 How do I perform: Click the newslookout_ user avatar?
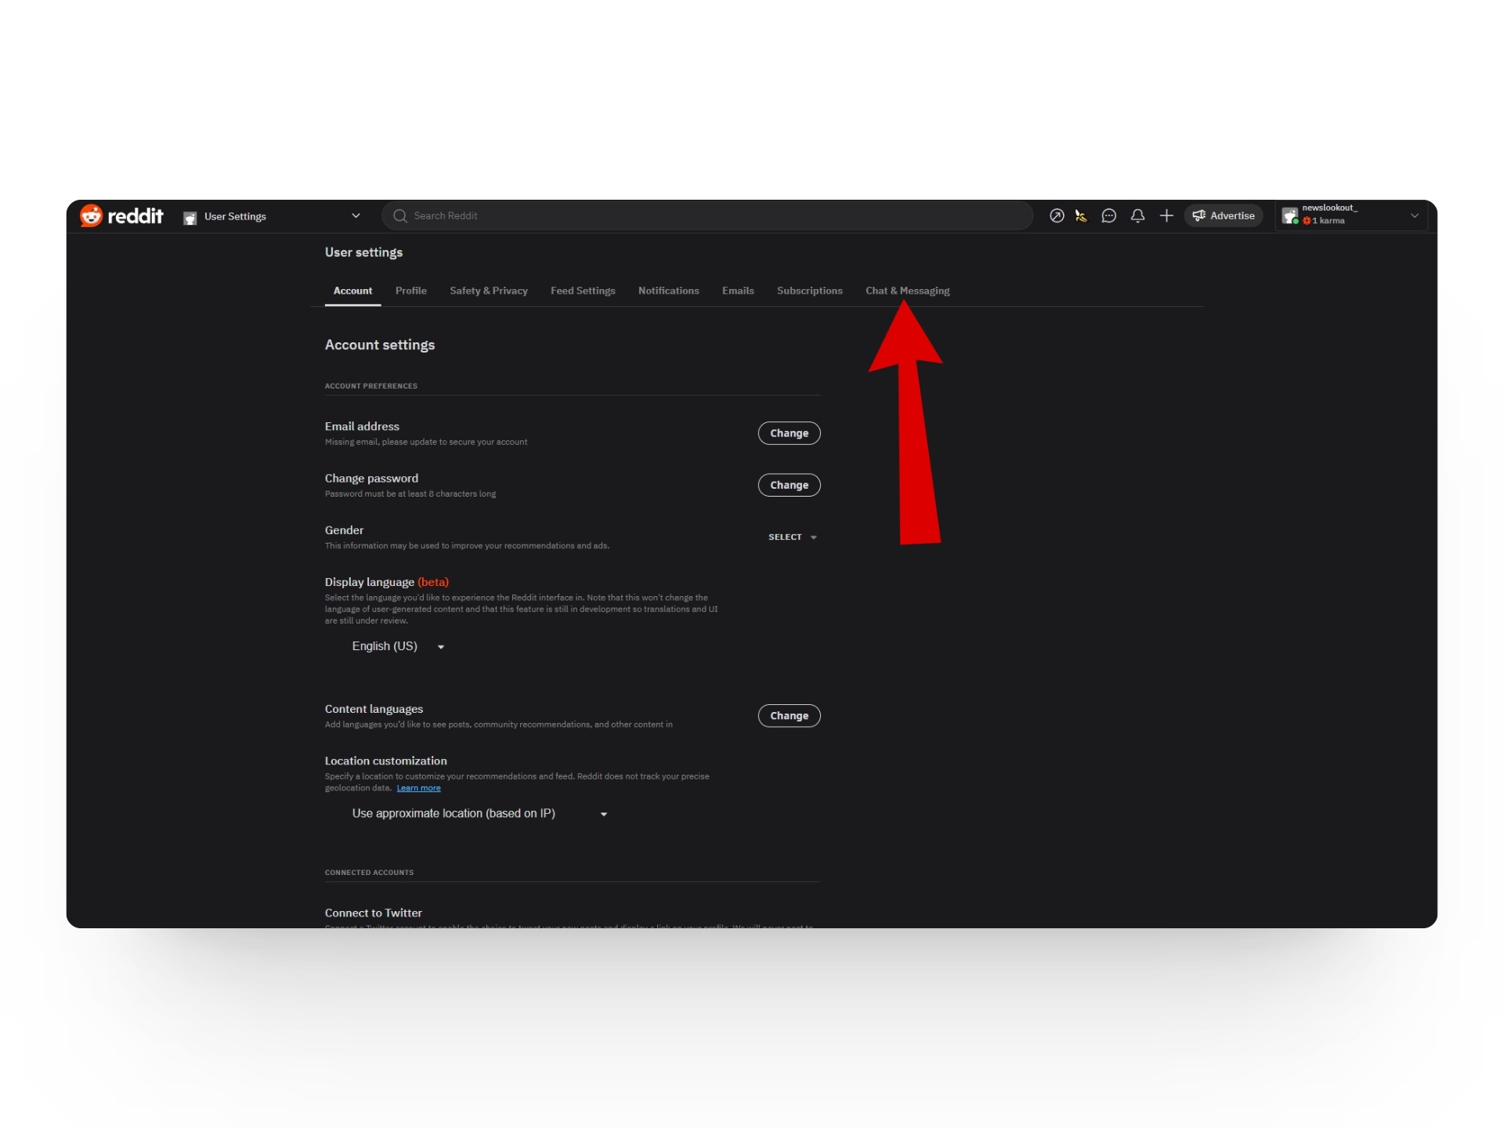pyautogui.click(x=1290, y=215)
